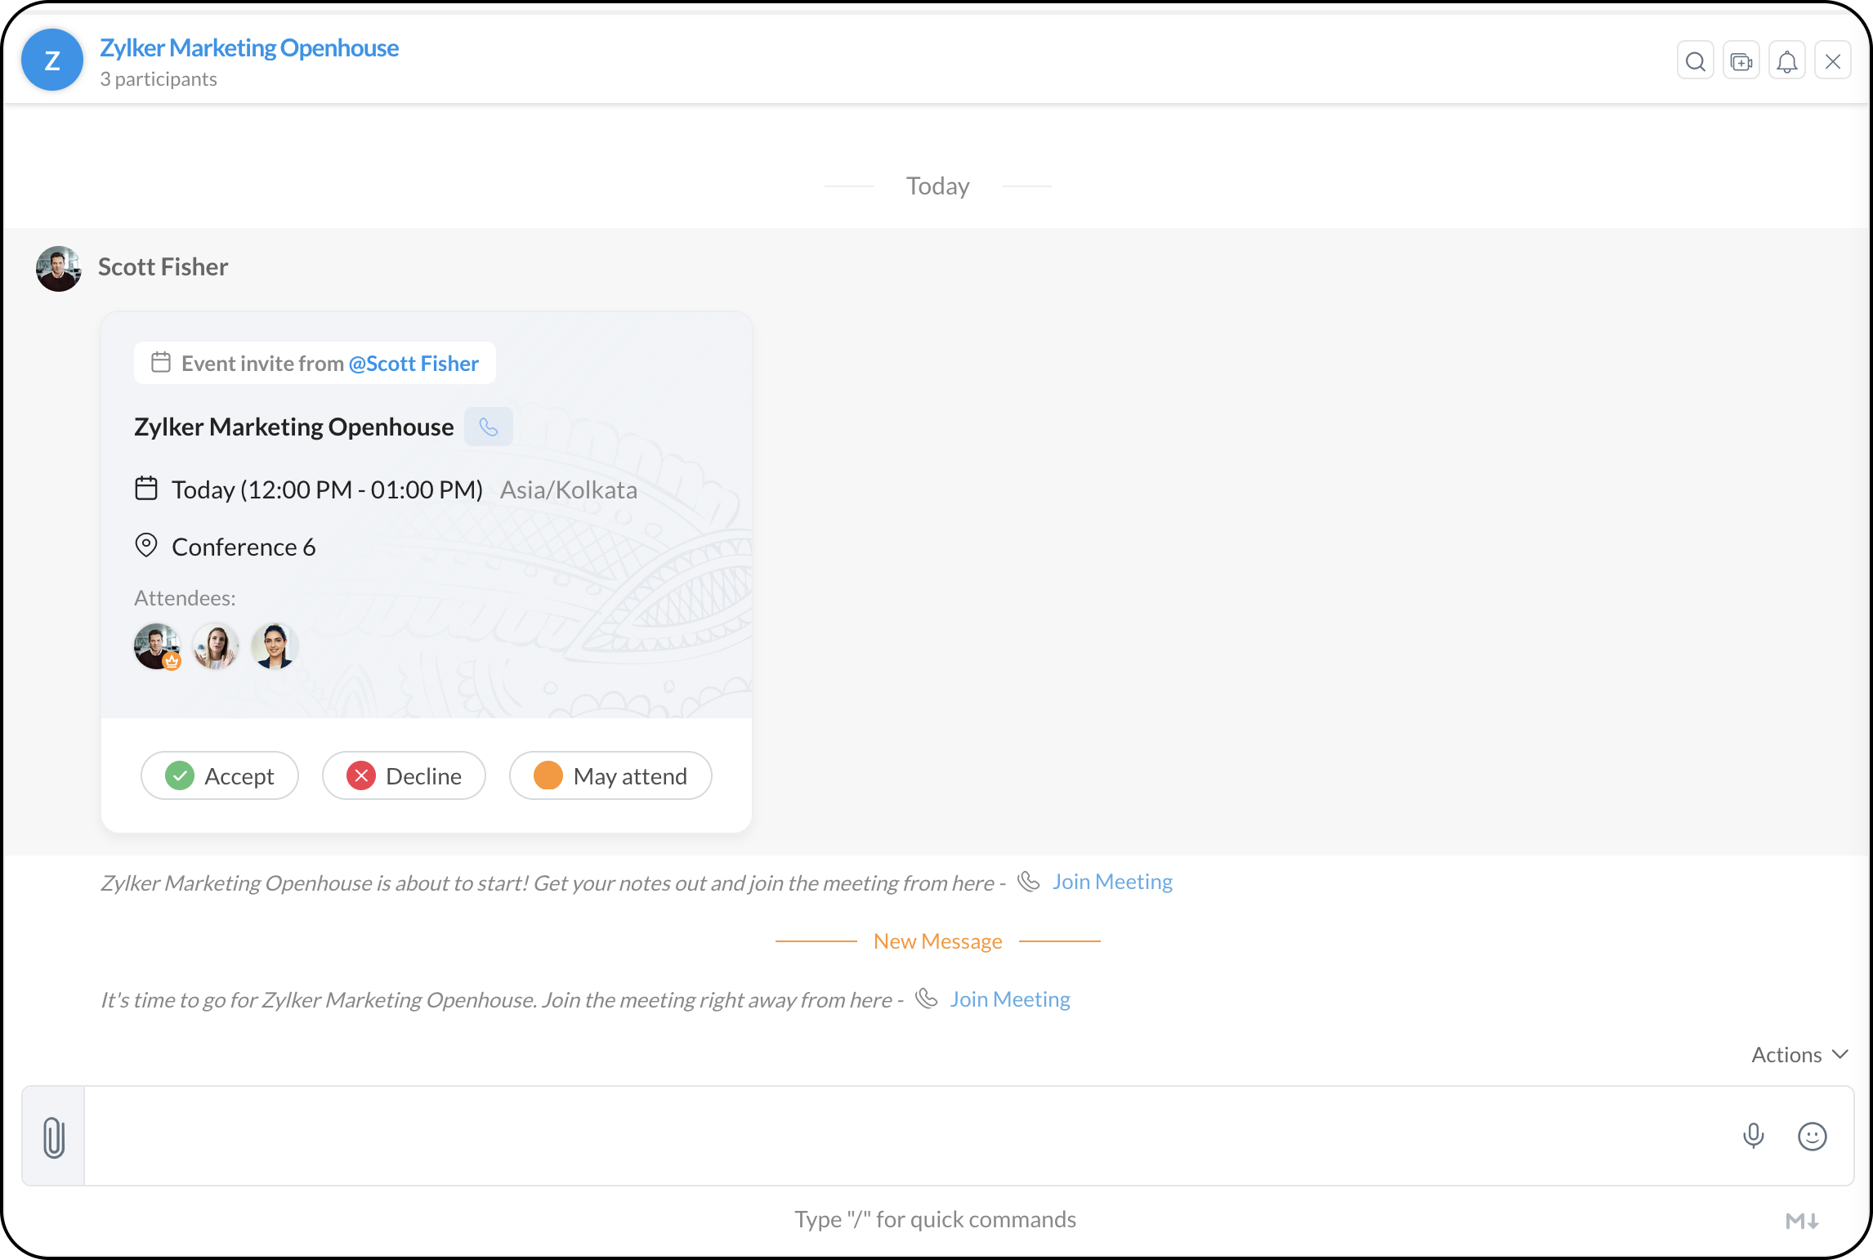Image resolution: width=1873 pixels, height=1260 pixels.
Task: Accept the event invite
Action: (x=220, y=775)
